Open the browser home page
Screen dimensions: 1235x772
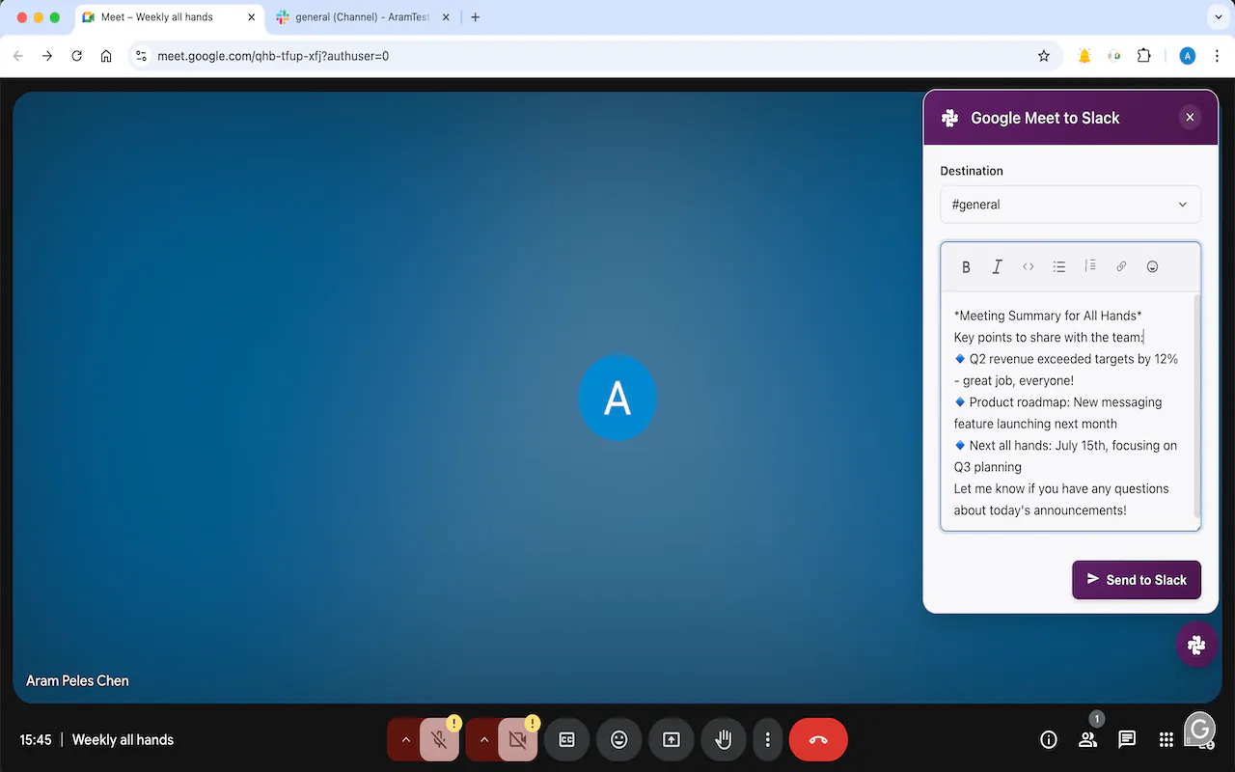tap(106, 56)
